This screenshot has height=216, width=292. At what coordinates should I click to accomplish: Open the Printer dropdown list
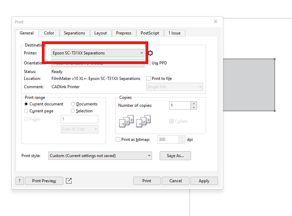(98, 53)
